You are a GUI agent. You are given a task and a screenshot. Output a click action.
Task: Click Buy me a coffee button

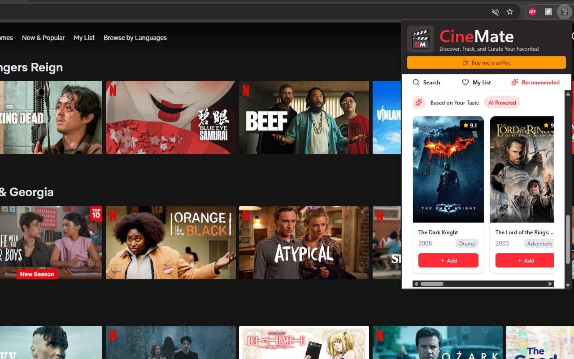click(x=487, y=62)
